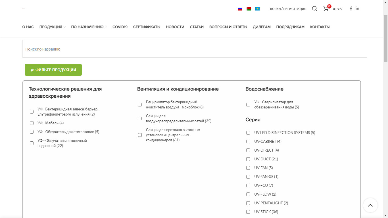
Task: Select the Kazakhstan flag language icon
Action: pyautogui.click(x=257, y=9)
